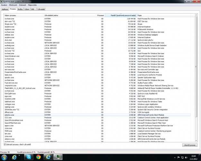Open the Action Center flag tray icon
This screenshot has height=161, width=201.
click(x=178, y=157)
